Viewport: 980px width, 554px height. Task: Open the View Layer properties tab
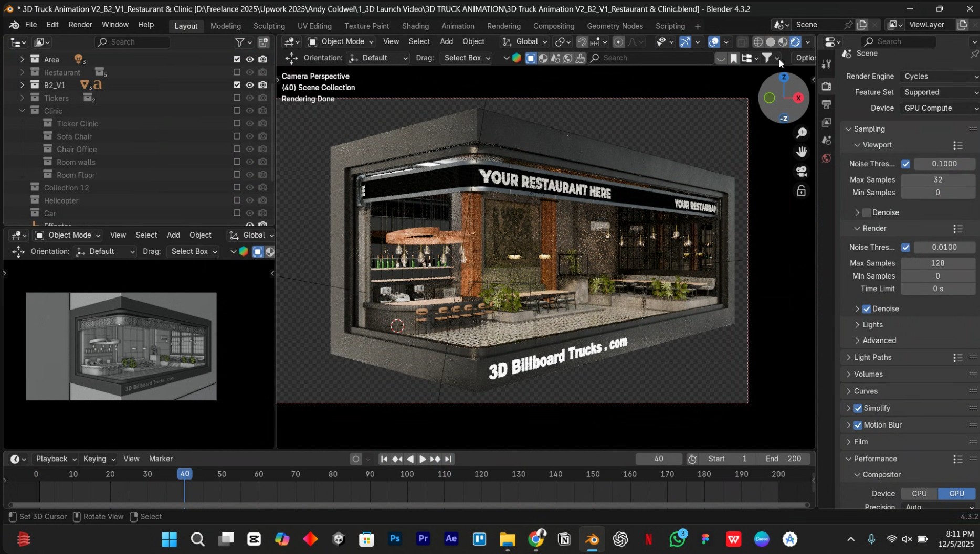(827, 122)
